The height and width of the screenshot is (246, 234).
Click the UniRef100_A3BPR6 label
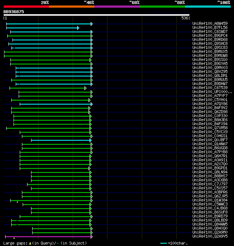pos(210,192)
